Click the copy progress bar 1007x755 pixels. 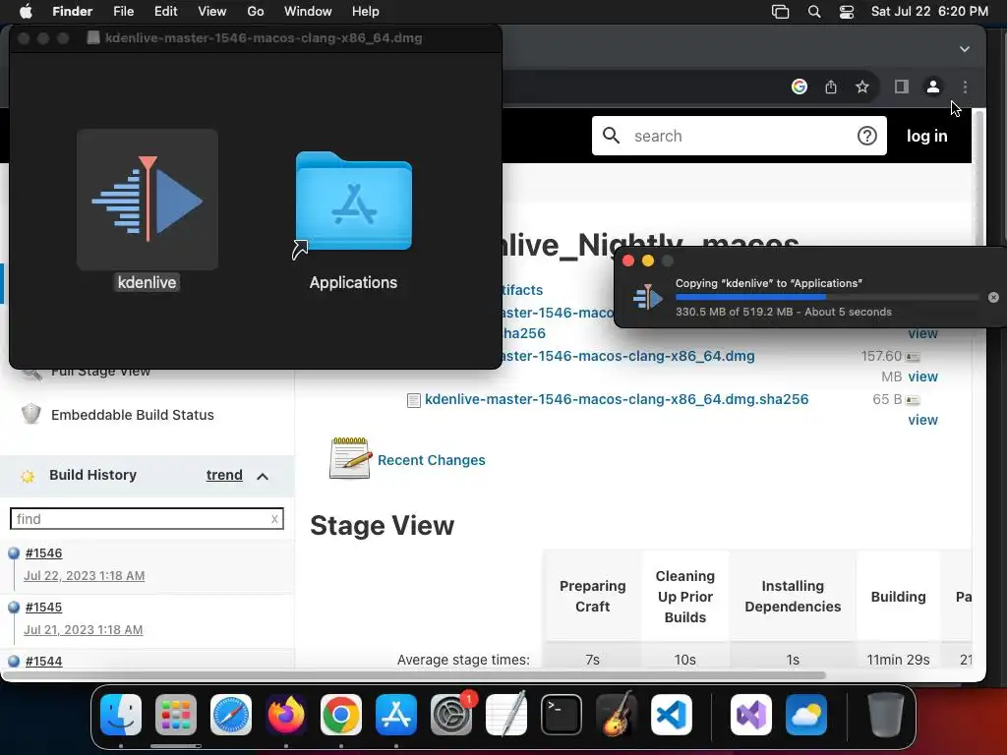tap(827, 297)
